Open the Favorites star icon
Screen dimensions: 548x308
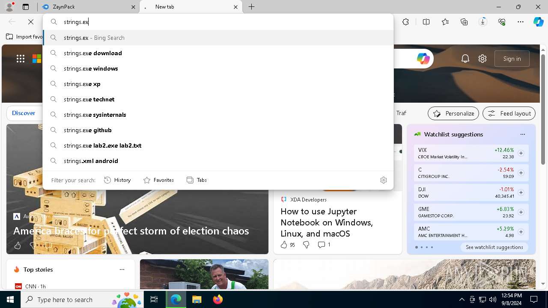click(445, 22)
